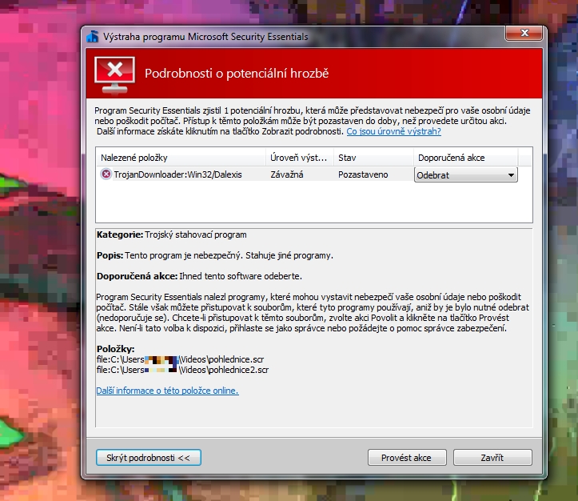Click the Popis: Tento program je nebezpečný line
Image resolution: width=578 pixels, height=501 pixels.
point(215,255)
